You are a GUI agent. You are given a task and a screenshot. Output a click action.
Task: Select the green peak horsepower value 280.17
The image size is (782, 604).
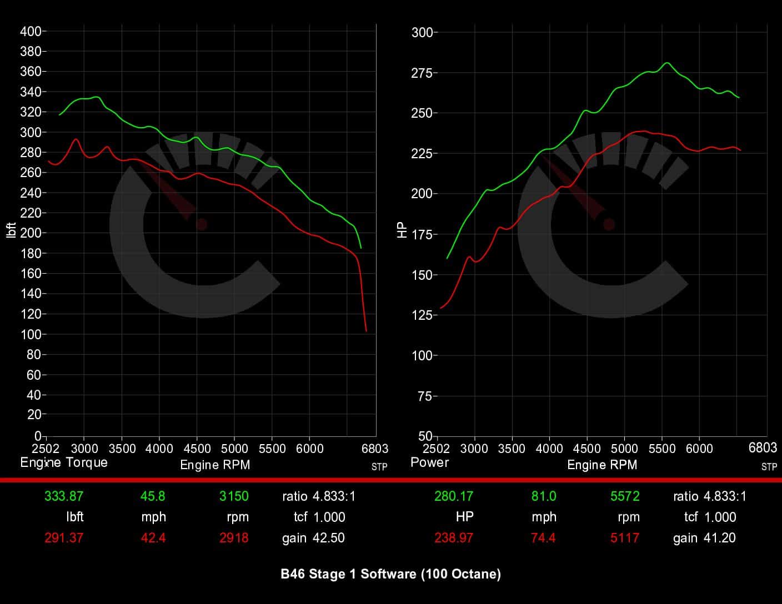point(454,496)
